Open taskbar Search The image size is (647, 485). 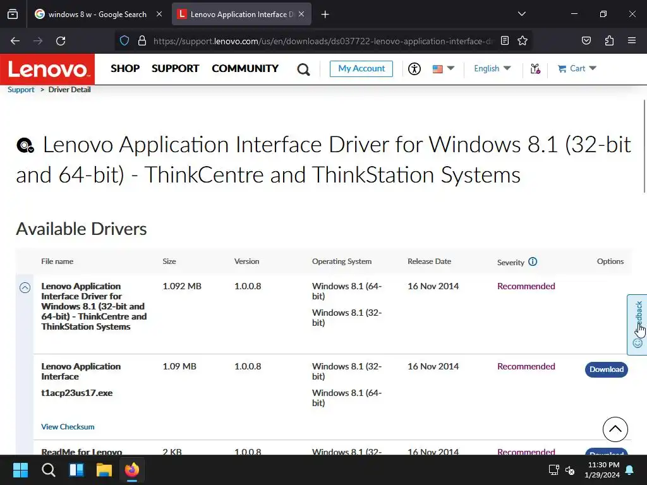click(x=48, y=470)
